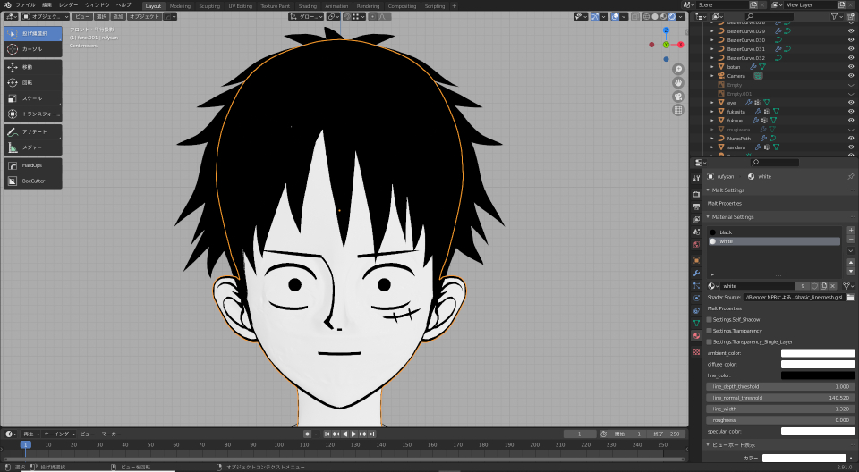Select the Measure tool (メジャー)
Image resolution: width=859 pixels, height=472 pixels.
33,147
